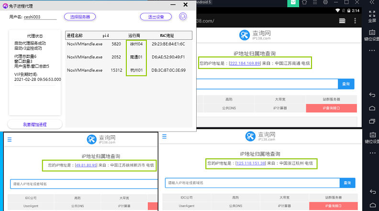This screenshot has width=379, height=211.
Task: Click the 我要增加进程 button
Action: (x=34, y=124)
